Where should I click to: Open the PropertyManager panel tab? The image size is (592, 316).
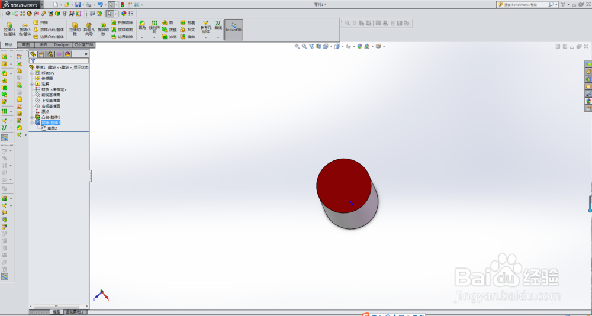(41, 54)
